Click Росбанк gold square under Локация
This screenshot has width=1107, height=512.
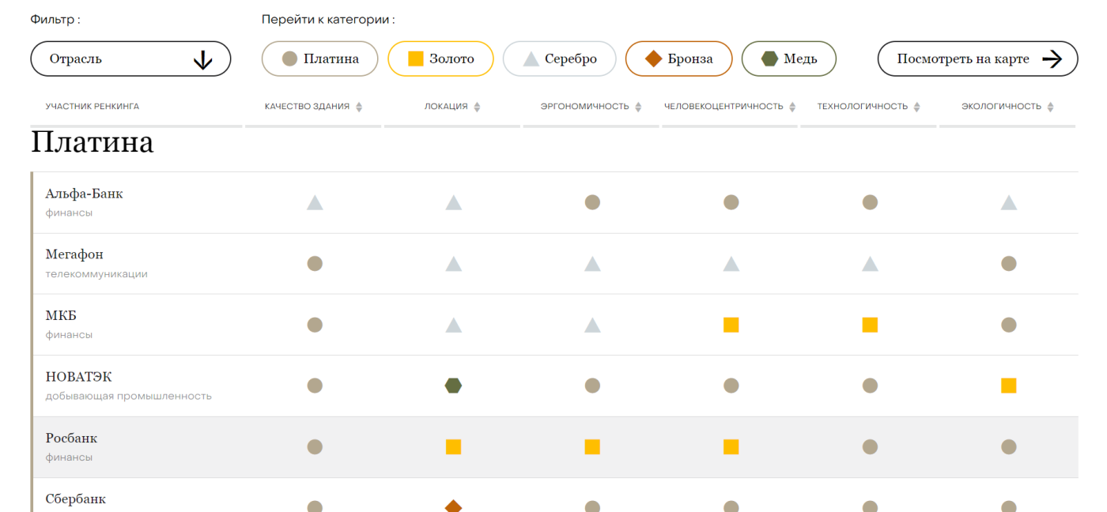(x=453, y=447)
